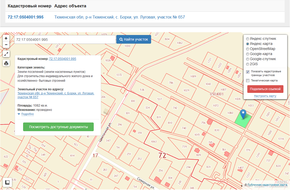Viewport: 290px width, 190px height.
Task: Open Публичная кадастровая карта link
Action: 267,185
